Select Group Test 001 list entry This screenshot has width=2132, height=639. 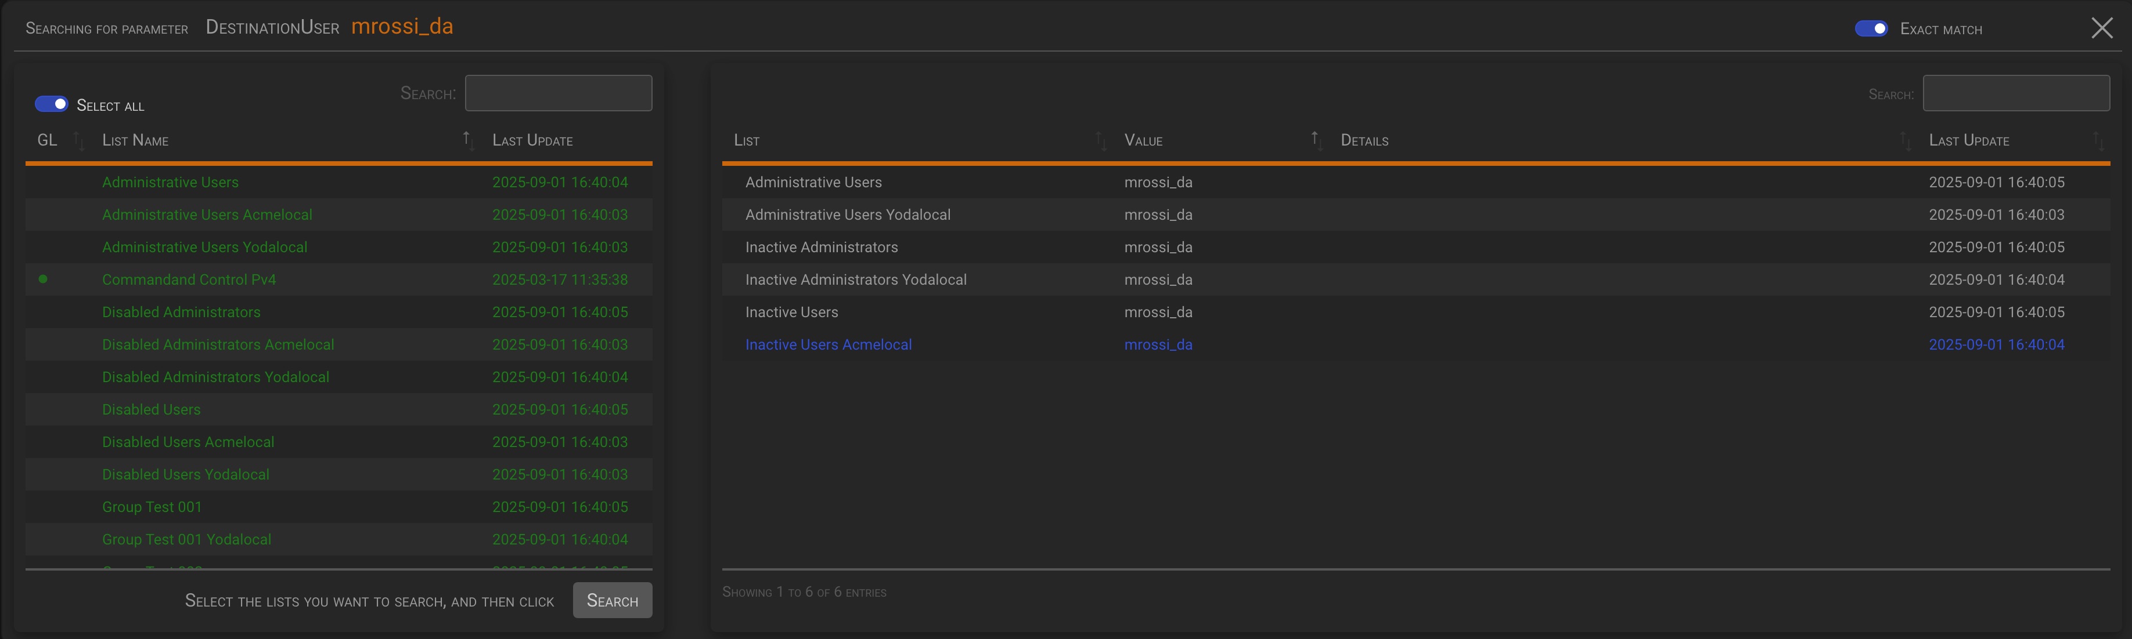(152, 507)
